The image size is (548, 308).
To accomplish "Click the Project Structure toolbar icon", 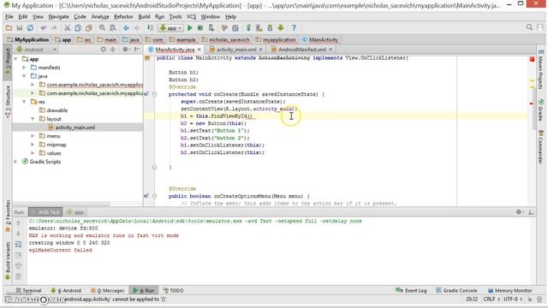I will coord(235,28).
